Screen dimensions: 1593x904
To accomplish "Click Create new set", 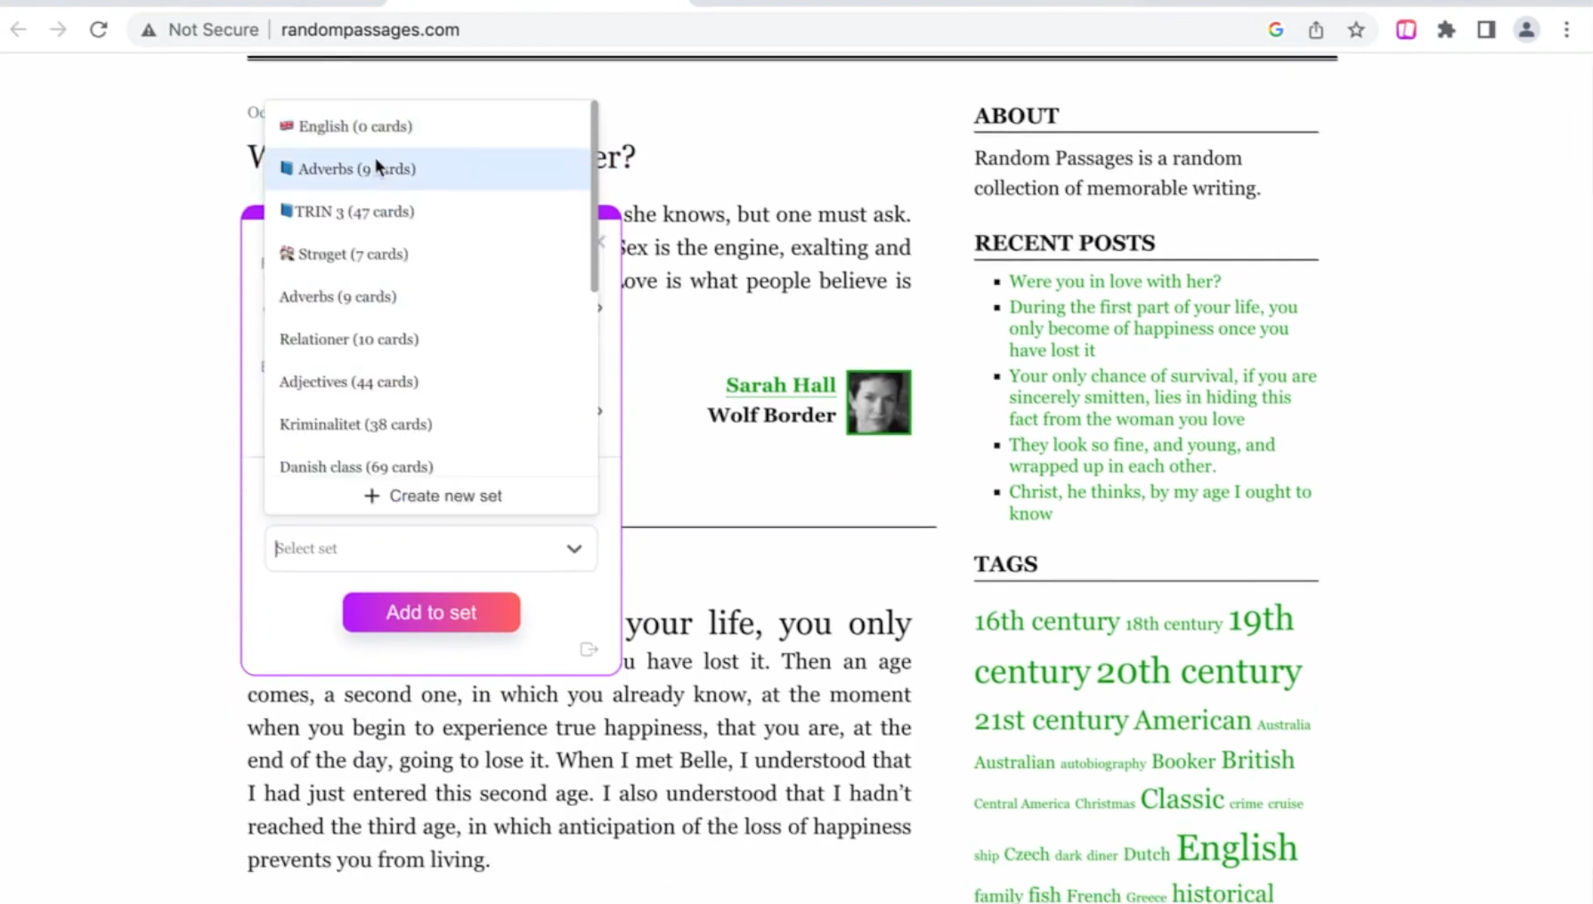I will (433, 496).
